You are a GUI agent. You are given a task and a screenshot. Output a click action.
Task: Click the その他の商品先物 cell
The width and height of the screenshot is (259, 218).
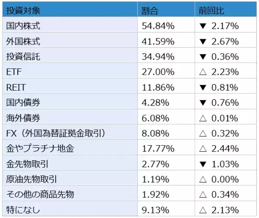(x=40, y=195)
